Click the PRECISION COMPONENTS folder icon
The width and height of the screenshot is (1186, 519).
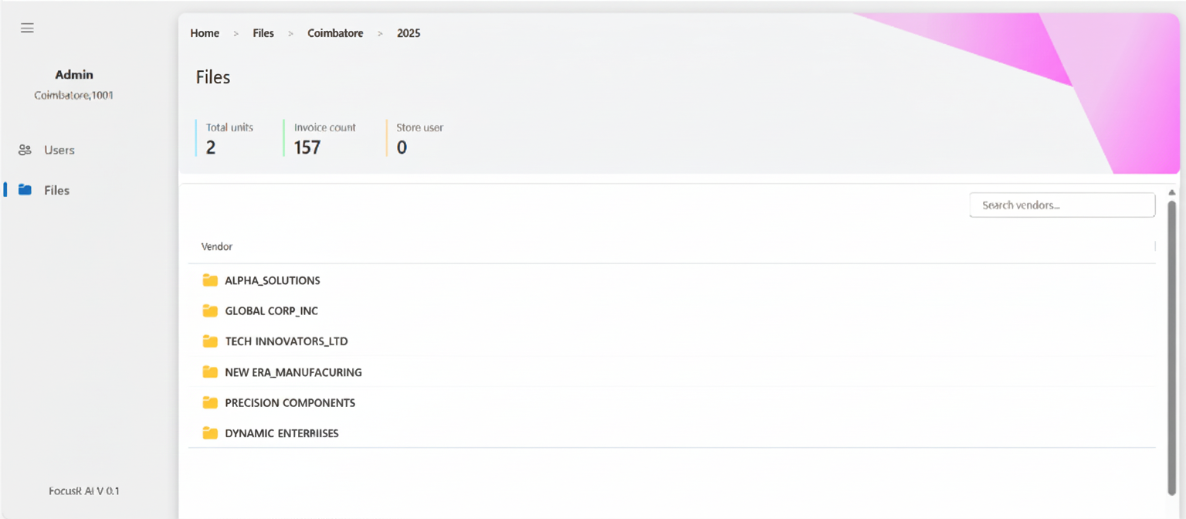209,402
